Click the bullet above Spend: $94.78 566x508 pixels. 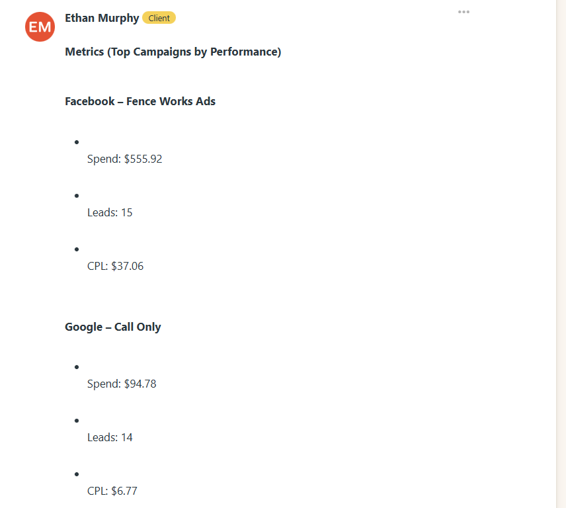[x=77, y=366]
